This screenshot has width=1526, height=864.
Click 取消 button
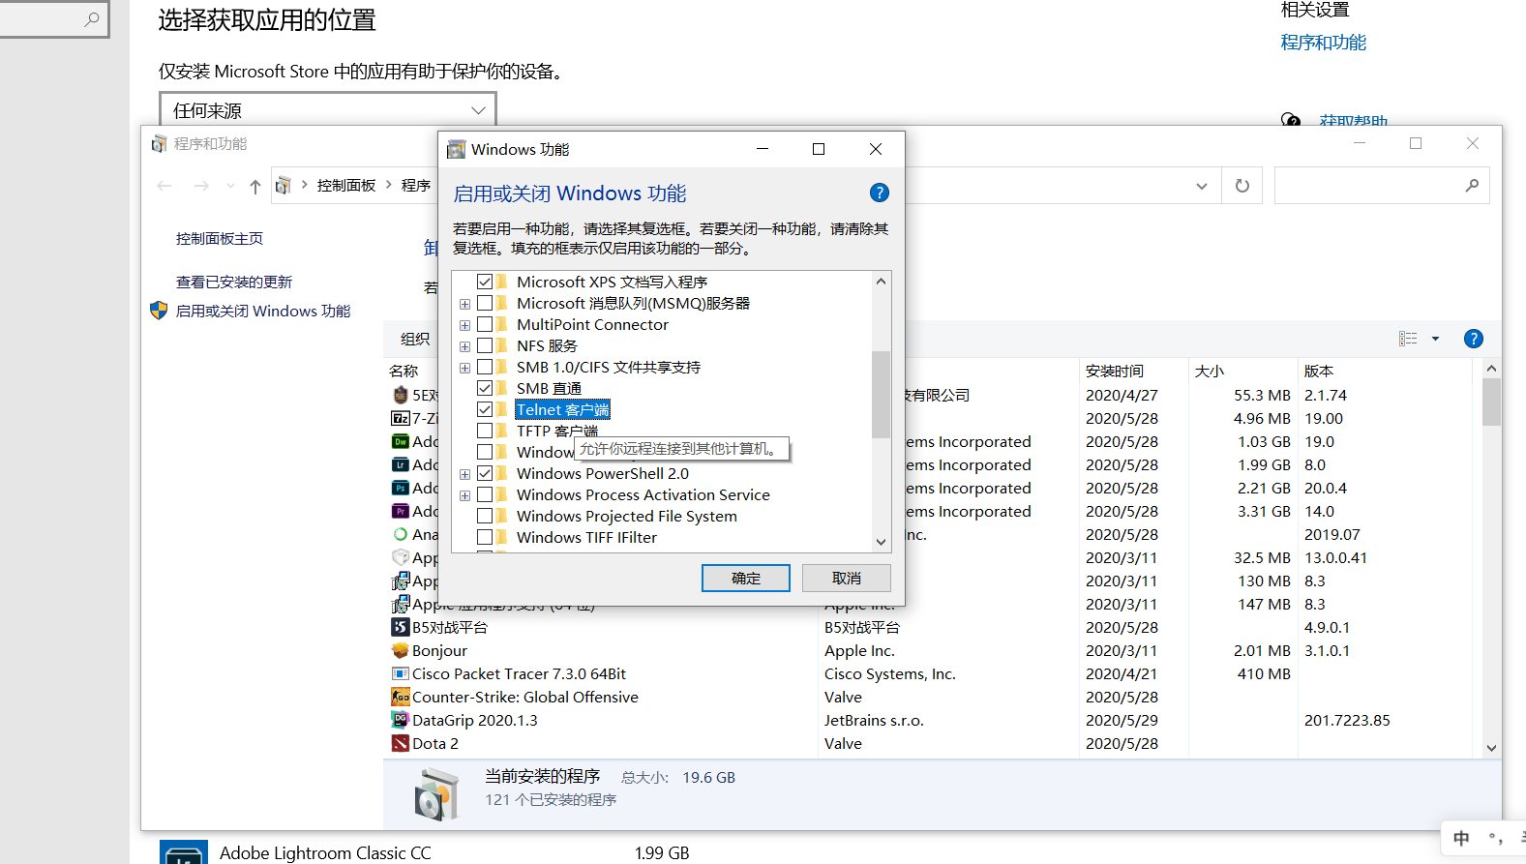coord(847,578)
